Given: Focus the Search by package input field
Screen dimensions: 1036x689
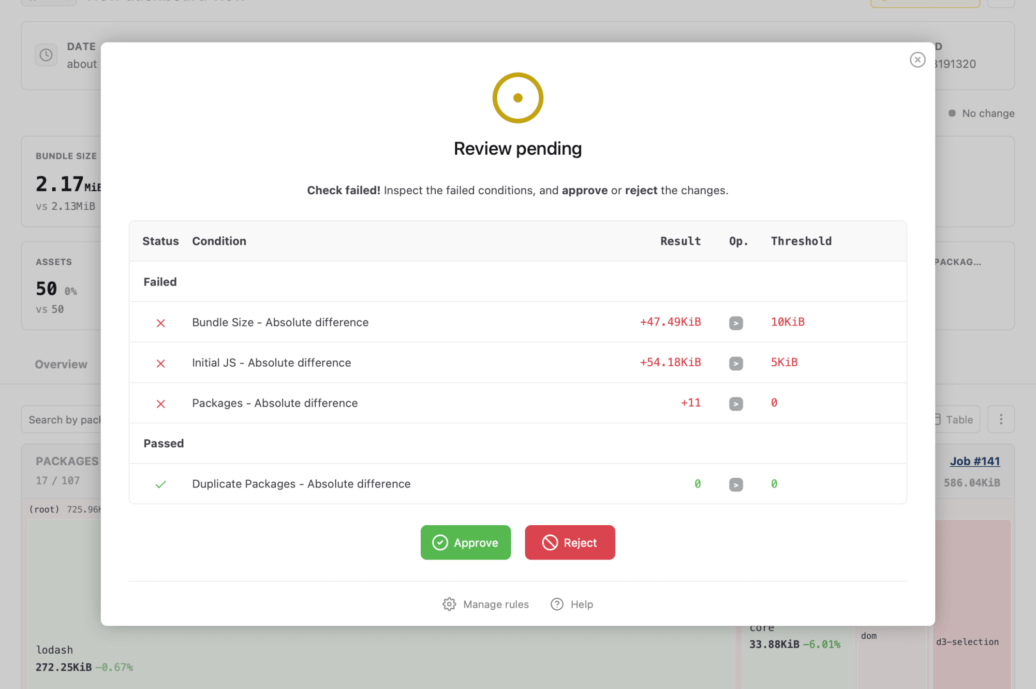Looking at the screenshot, I should pyautogui.click(x=62, y=419).
